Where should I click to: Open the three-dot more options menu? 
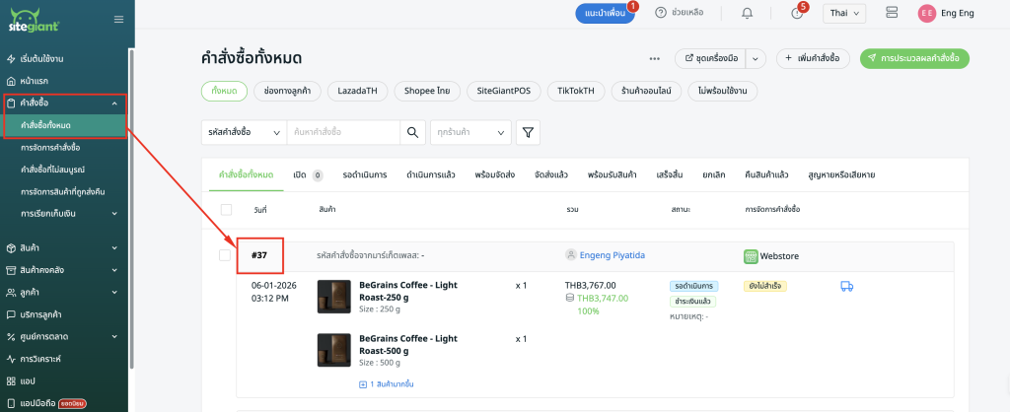pyautogui.click(x=654, y=59)
